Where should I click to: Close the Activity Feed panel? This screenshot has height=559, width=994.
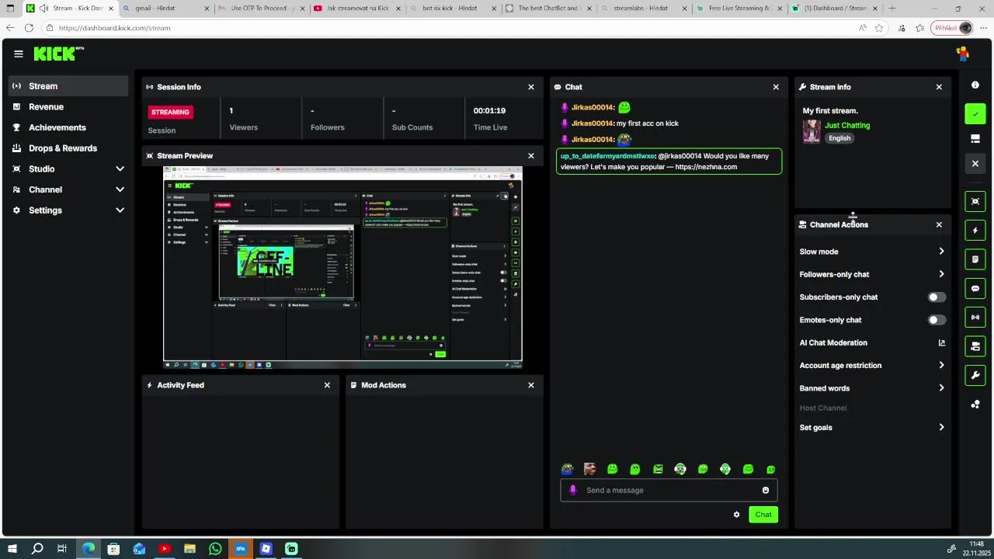tap(327, 385)
